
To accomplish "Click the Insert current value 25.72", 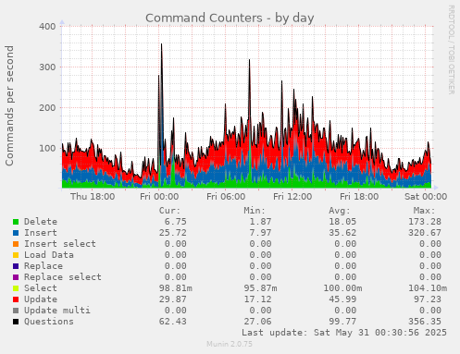I will [x=173, y=233].
